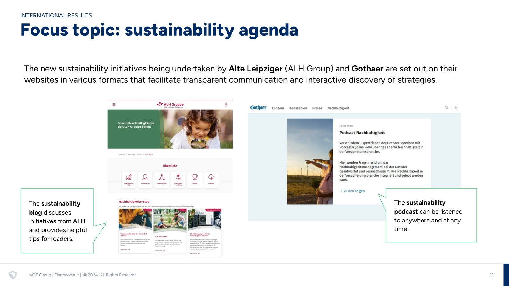Image resolution: width=509 pixels, height=286 pixels.
Task: Click the red Lifestyle tag on ALH goes green
Action: pyautogui.click(x=183, y=210)
